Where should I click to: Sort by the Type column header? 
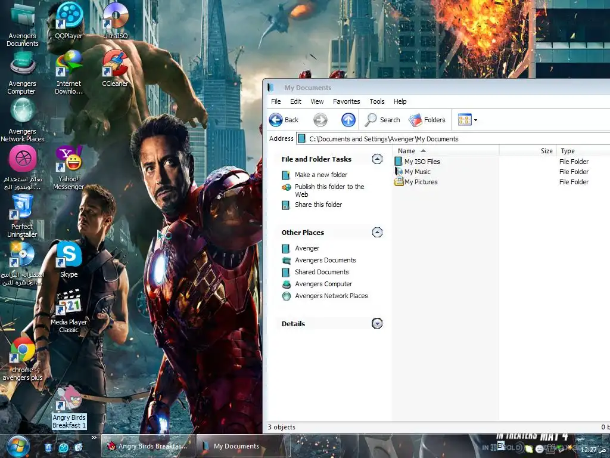pyautogui.click(x=583, y=151)
